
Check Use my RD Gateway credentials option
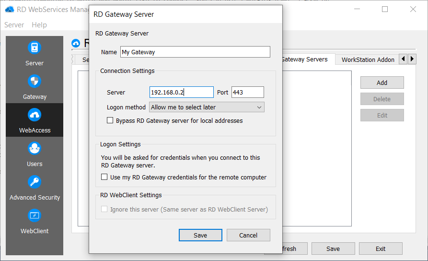coord(104,178)
